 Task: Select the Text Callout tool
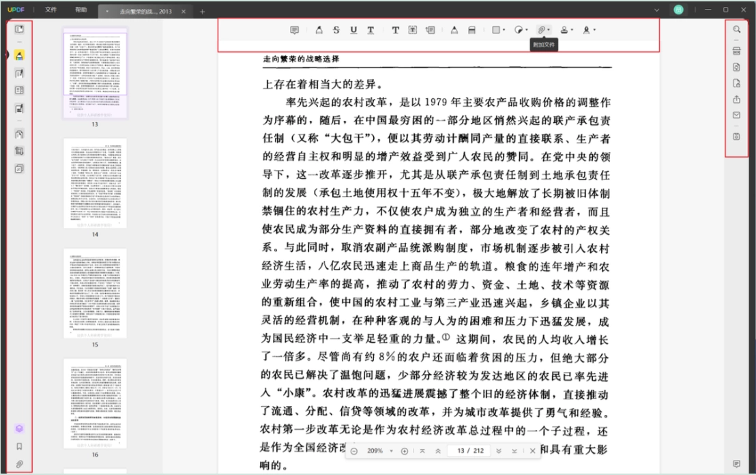[x=430, y=30]
